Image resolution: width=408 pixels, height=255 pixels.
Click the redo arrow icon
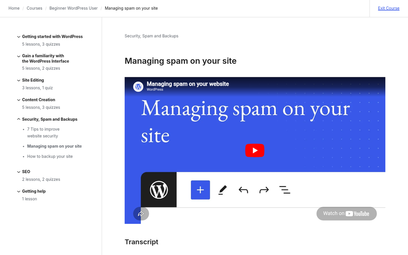pos(264,190)
